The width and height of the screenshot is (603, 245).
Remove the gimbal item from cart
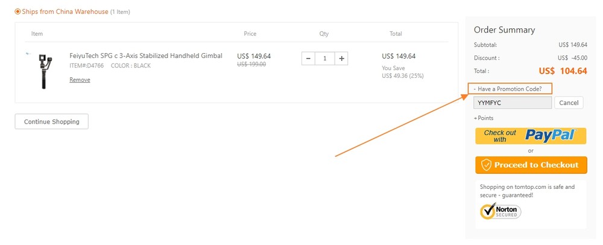tap(80, 80)
